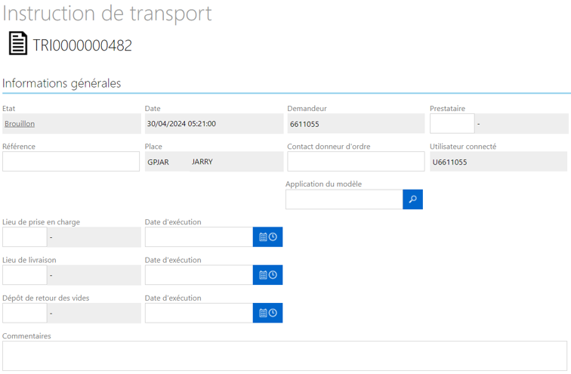Click the Place field showing GPJAR JARRY

pos(215,162)
